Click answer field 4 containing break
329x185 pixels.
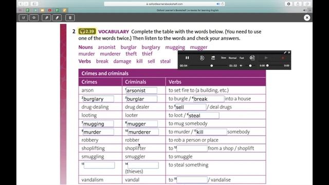coord(209,99)
